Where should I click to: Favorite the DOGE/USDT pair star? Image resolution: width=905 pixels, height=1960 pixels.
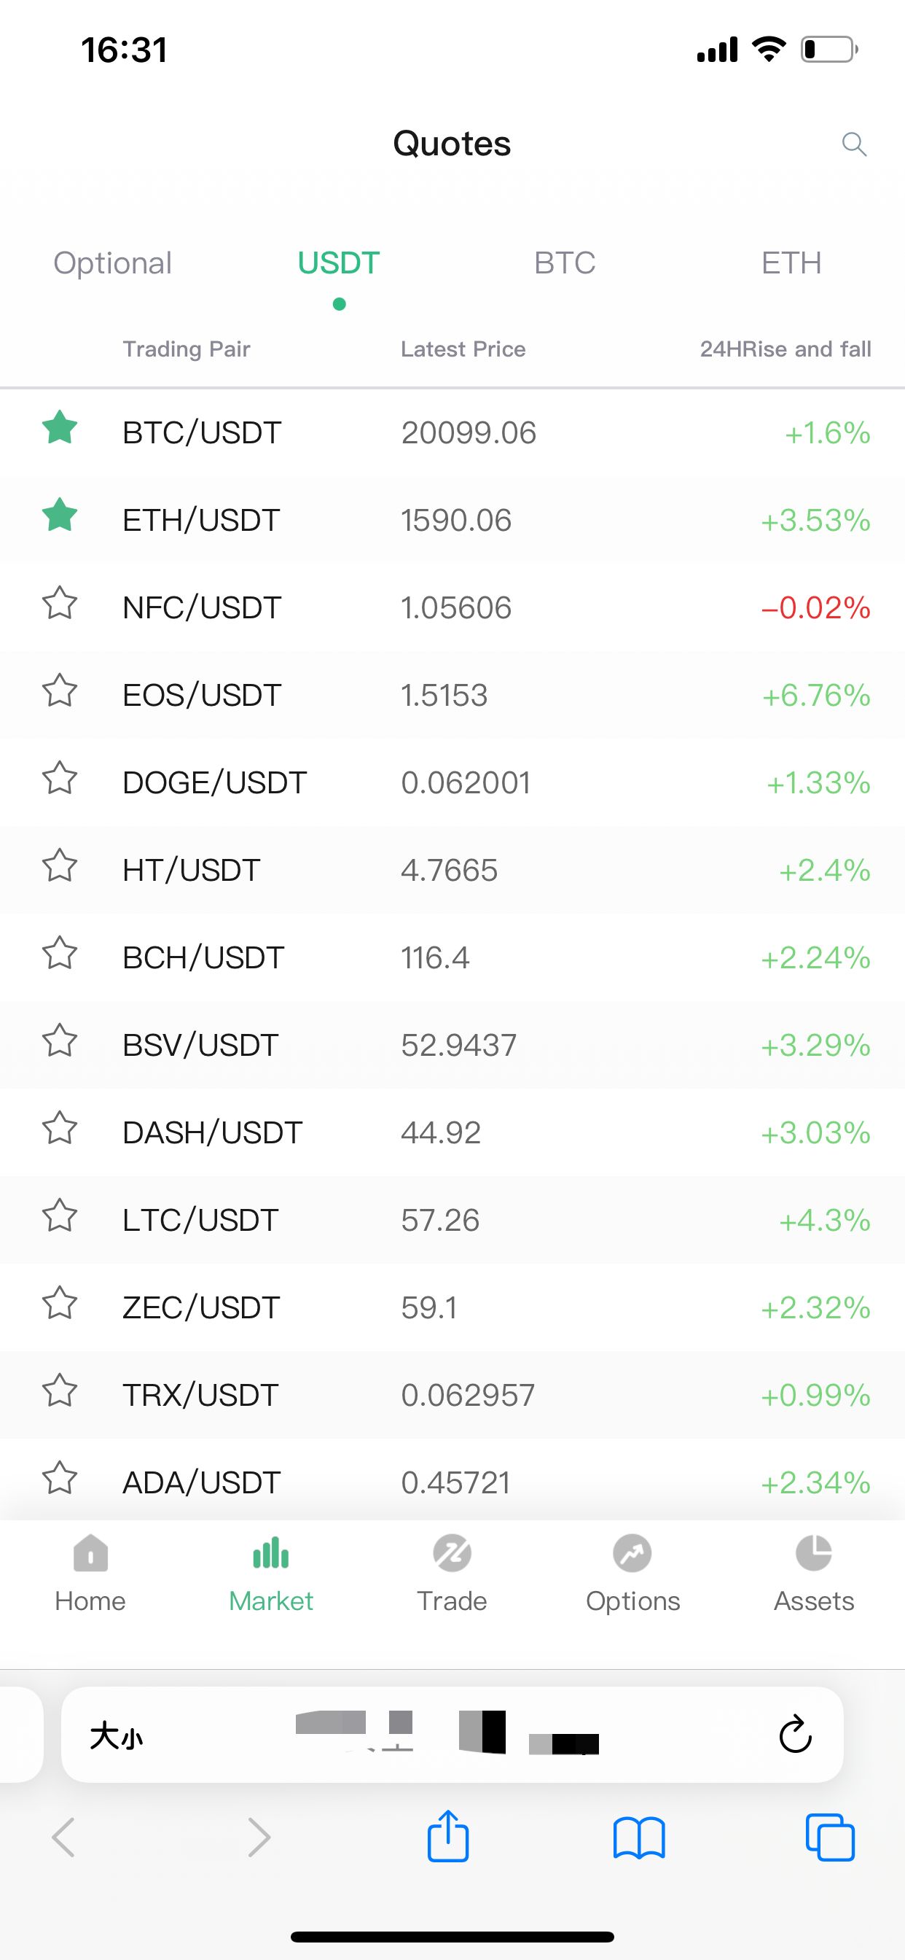59,778
